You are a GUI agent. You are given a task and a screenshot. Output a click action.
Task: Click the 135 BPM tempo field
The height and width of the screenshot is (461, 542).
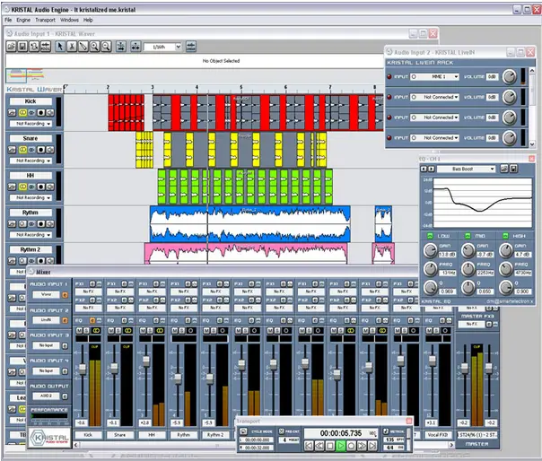point(394,439)
